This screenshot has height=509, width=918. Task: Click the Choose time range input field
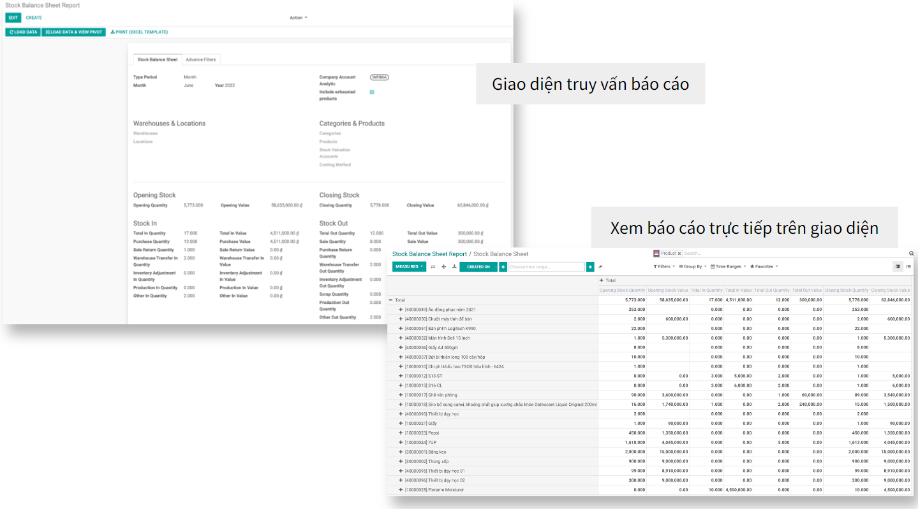[x=546, y=267]
